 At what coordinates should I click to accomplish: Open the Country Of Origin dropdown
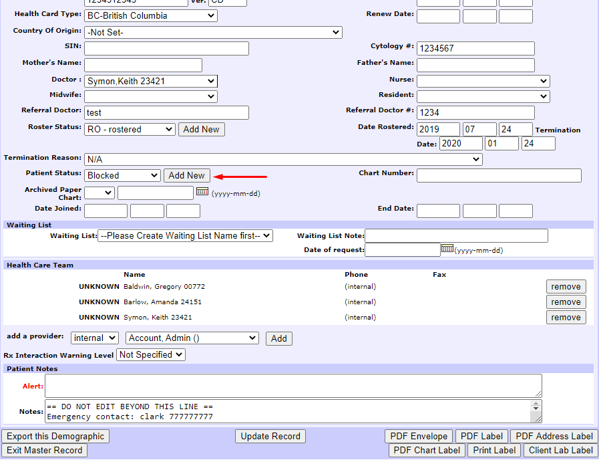click(213, 32)
